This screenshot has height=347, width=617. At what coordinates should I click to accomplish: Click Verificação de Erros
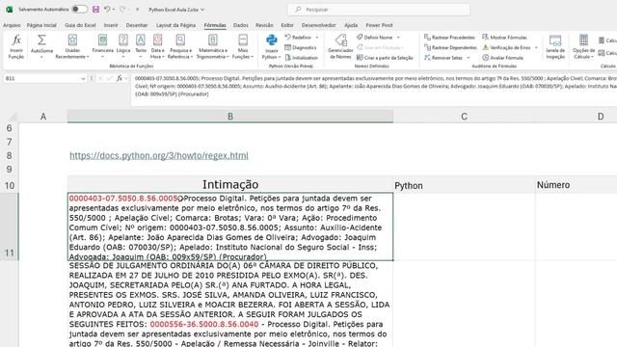(506, 47)
